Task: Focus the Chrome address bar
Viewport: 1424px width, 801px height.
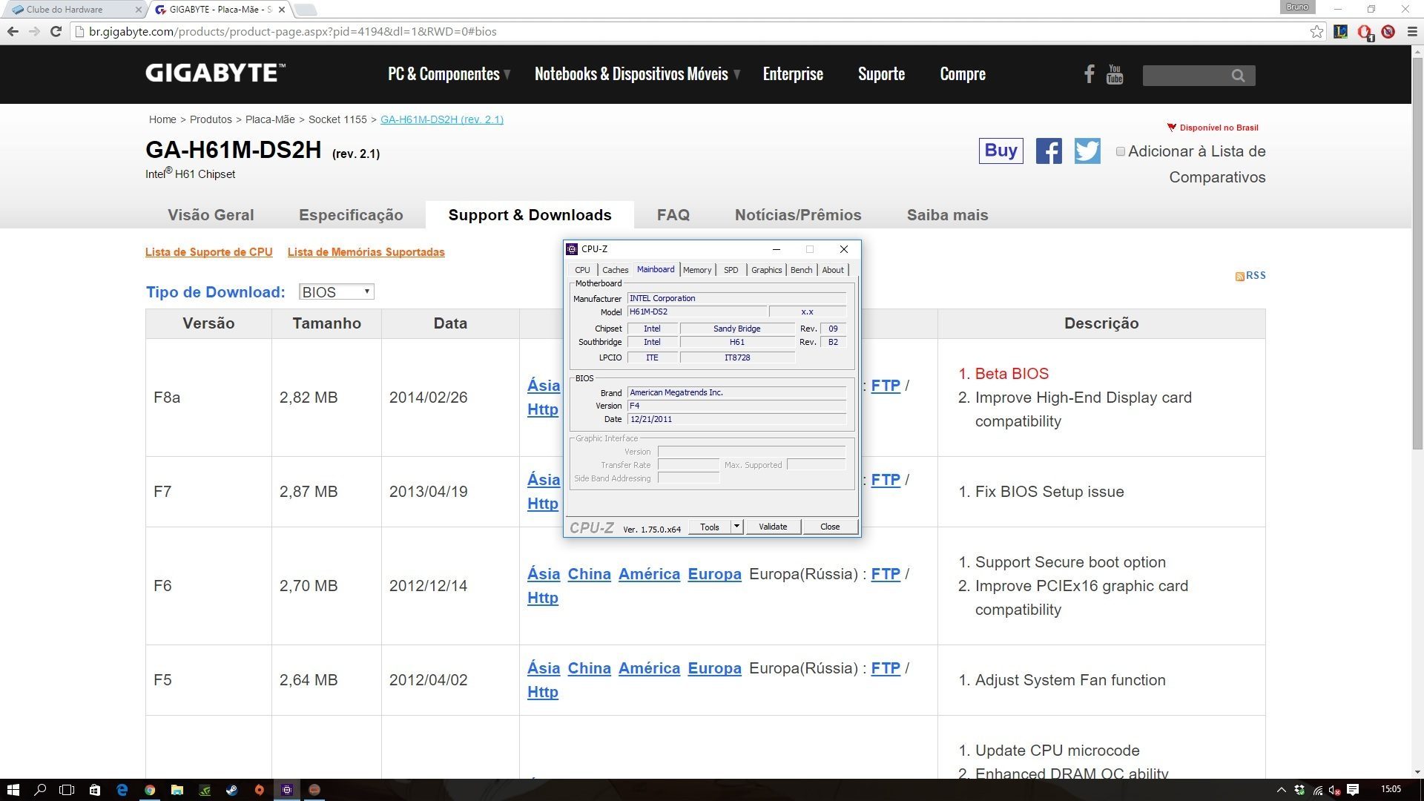Action: [690, 32]
